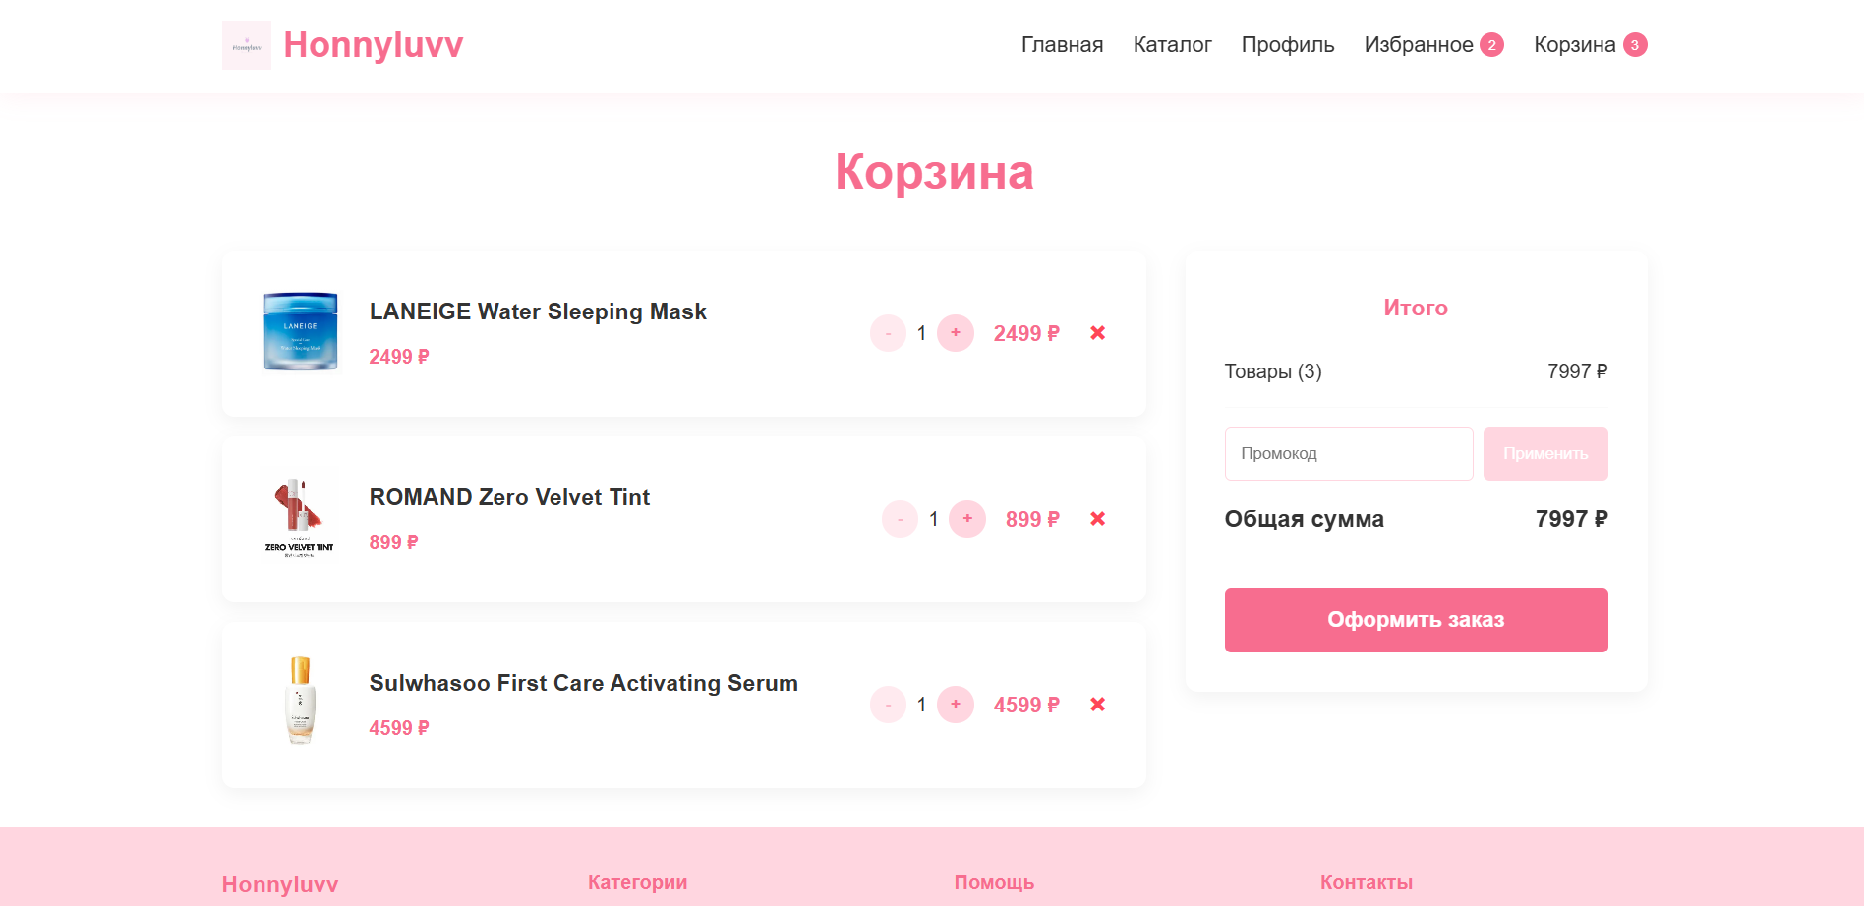Viewport: 1864px width, 906px height.
Task: Open the Профиль page
Action: (1288, 45)
